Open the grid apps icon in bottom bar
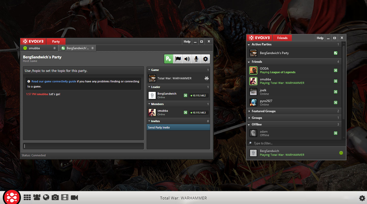The image size is (367, 204). [27, 197]
